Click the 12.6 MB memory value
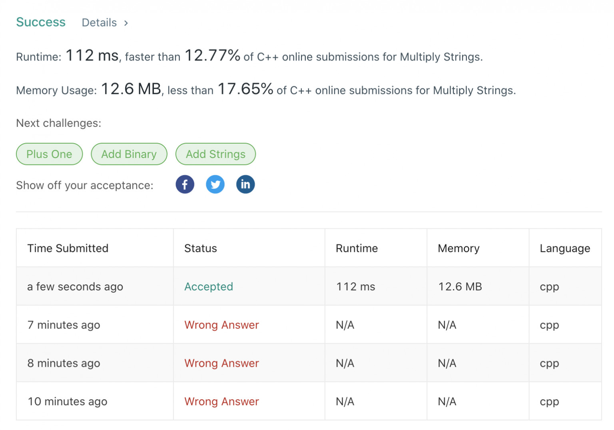 point(460,286)
